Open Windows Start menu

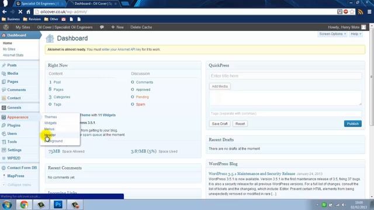tap(7, 205)
